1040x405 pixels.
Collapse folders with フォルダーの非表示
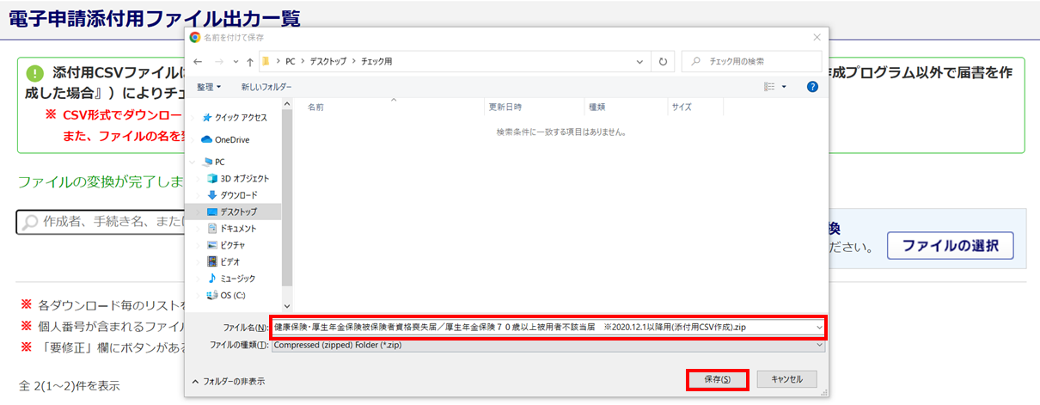tap(229, 381)
